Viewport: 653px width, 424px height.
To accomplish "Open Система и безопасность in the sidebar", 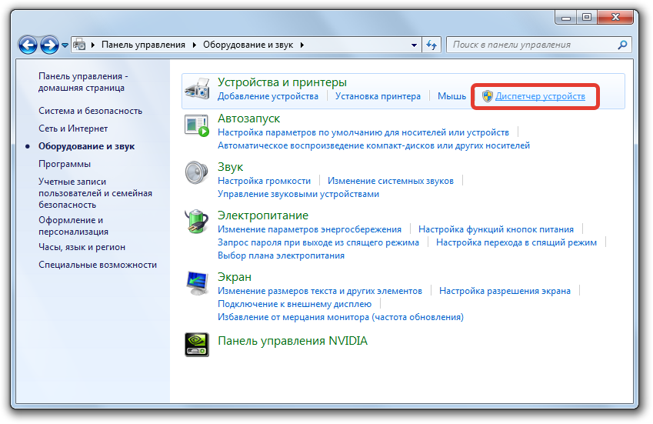I will click(90, 111).
